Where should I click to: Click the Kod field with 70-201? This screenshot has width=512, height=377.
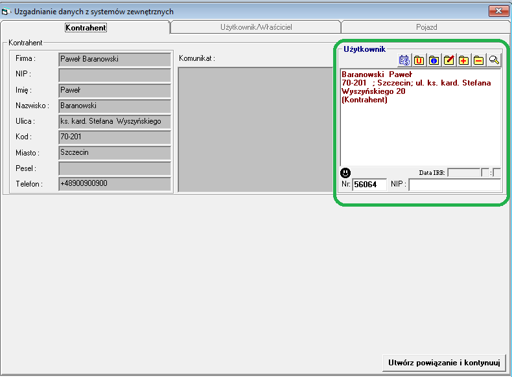click(x=114, y=137)
